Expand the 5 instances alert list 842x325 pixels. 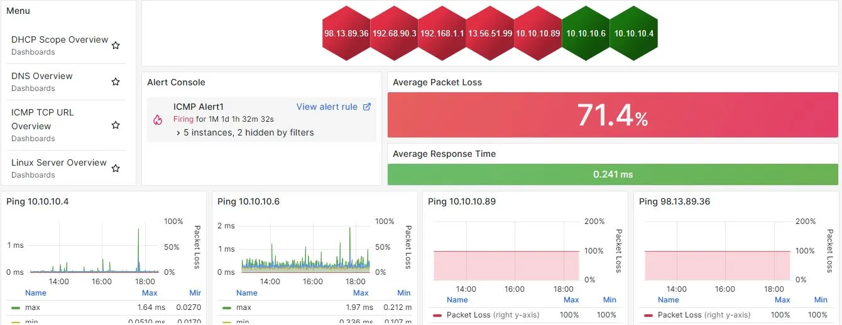pyautogui.click(x=245, y=132)
